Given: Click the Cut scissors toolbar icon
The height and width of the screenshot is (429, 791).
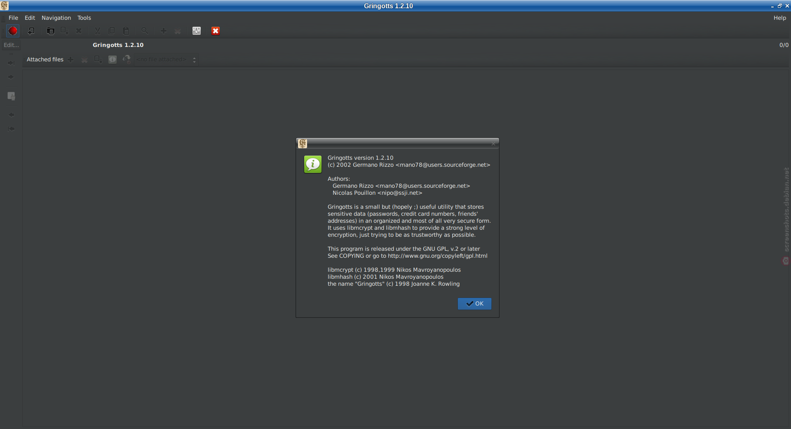Looking at the screenshot, I should (98, 31).
